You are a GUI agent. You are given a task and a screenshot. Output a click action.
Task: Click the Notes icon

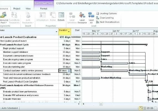(53, 17)
